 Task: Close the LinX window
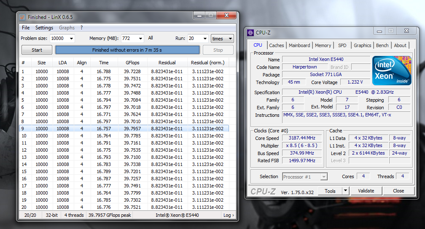(x=227, y=16)
